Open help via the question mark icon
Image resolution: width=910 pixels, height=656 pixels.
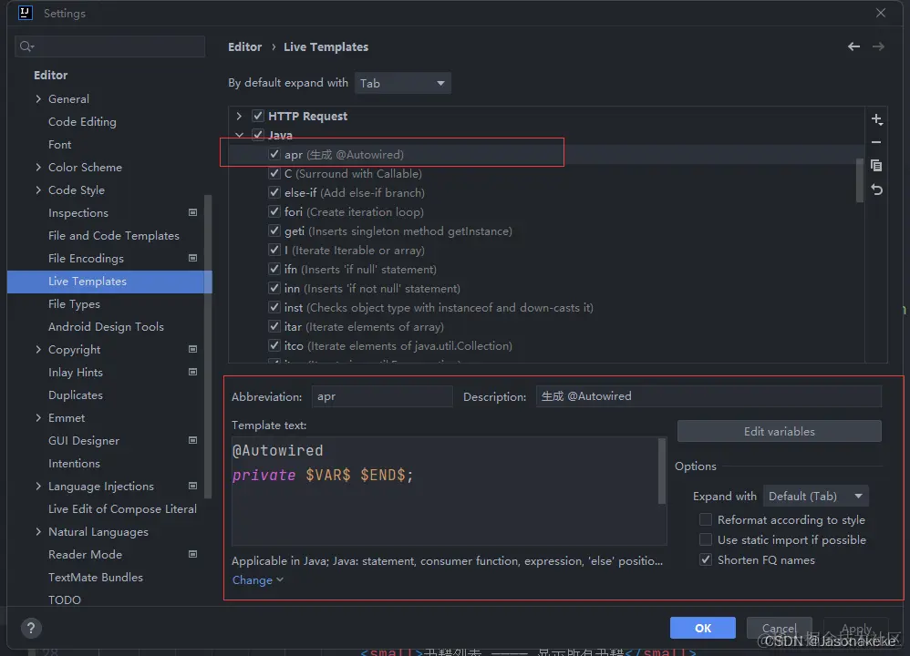click(x=31, y=628)
